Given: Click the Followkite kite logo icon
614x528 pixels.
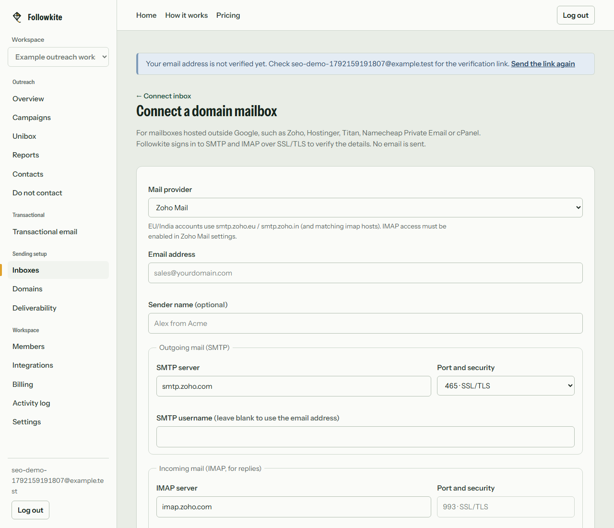Looking at the screenshot, I should [17, 17].
